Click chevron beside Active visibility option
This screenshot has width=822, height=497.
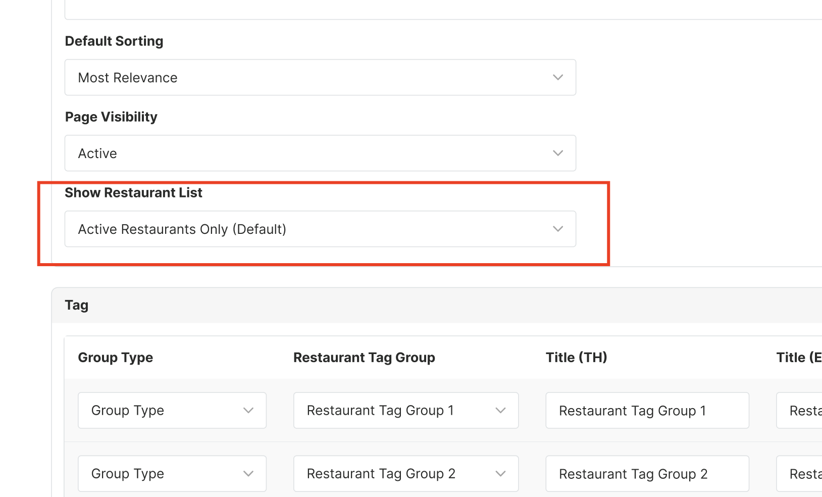pyautogui.click(x=557, y=153)
